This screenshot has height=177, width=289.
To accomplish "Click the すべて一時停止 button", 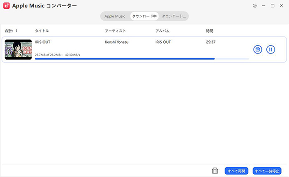I will click(267, 171).
